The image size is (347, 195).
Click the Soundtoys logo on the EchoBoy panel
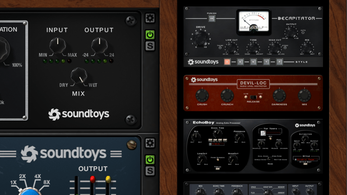click(305, 125)
